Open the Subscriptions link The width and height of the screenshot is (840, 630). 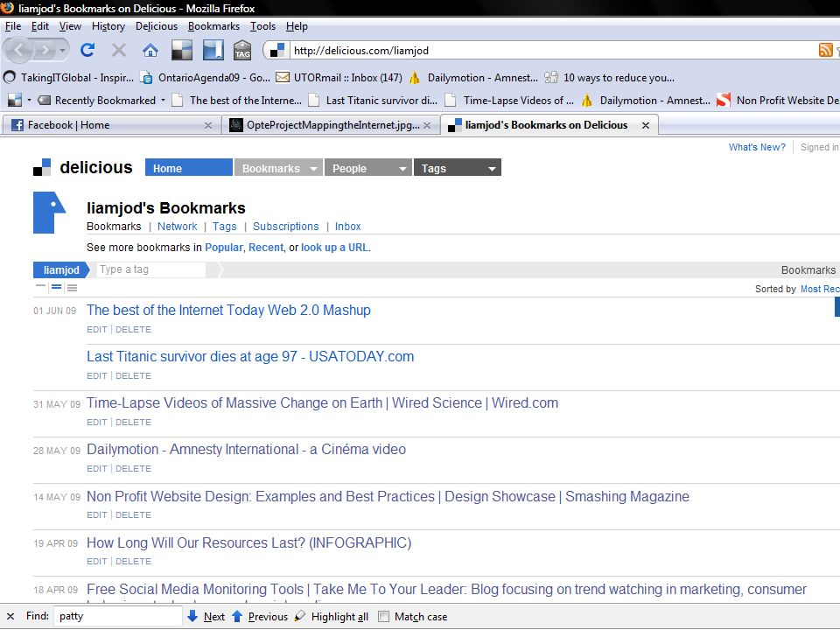285,226
